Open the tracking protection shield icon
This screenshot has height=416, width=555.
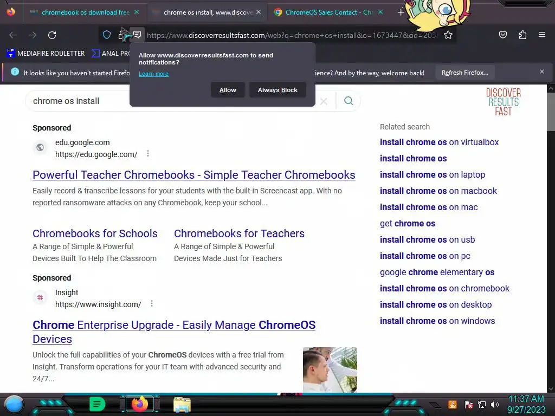click(107, 35)
